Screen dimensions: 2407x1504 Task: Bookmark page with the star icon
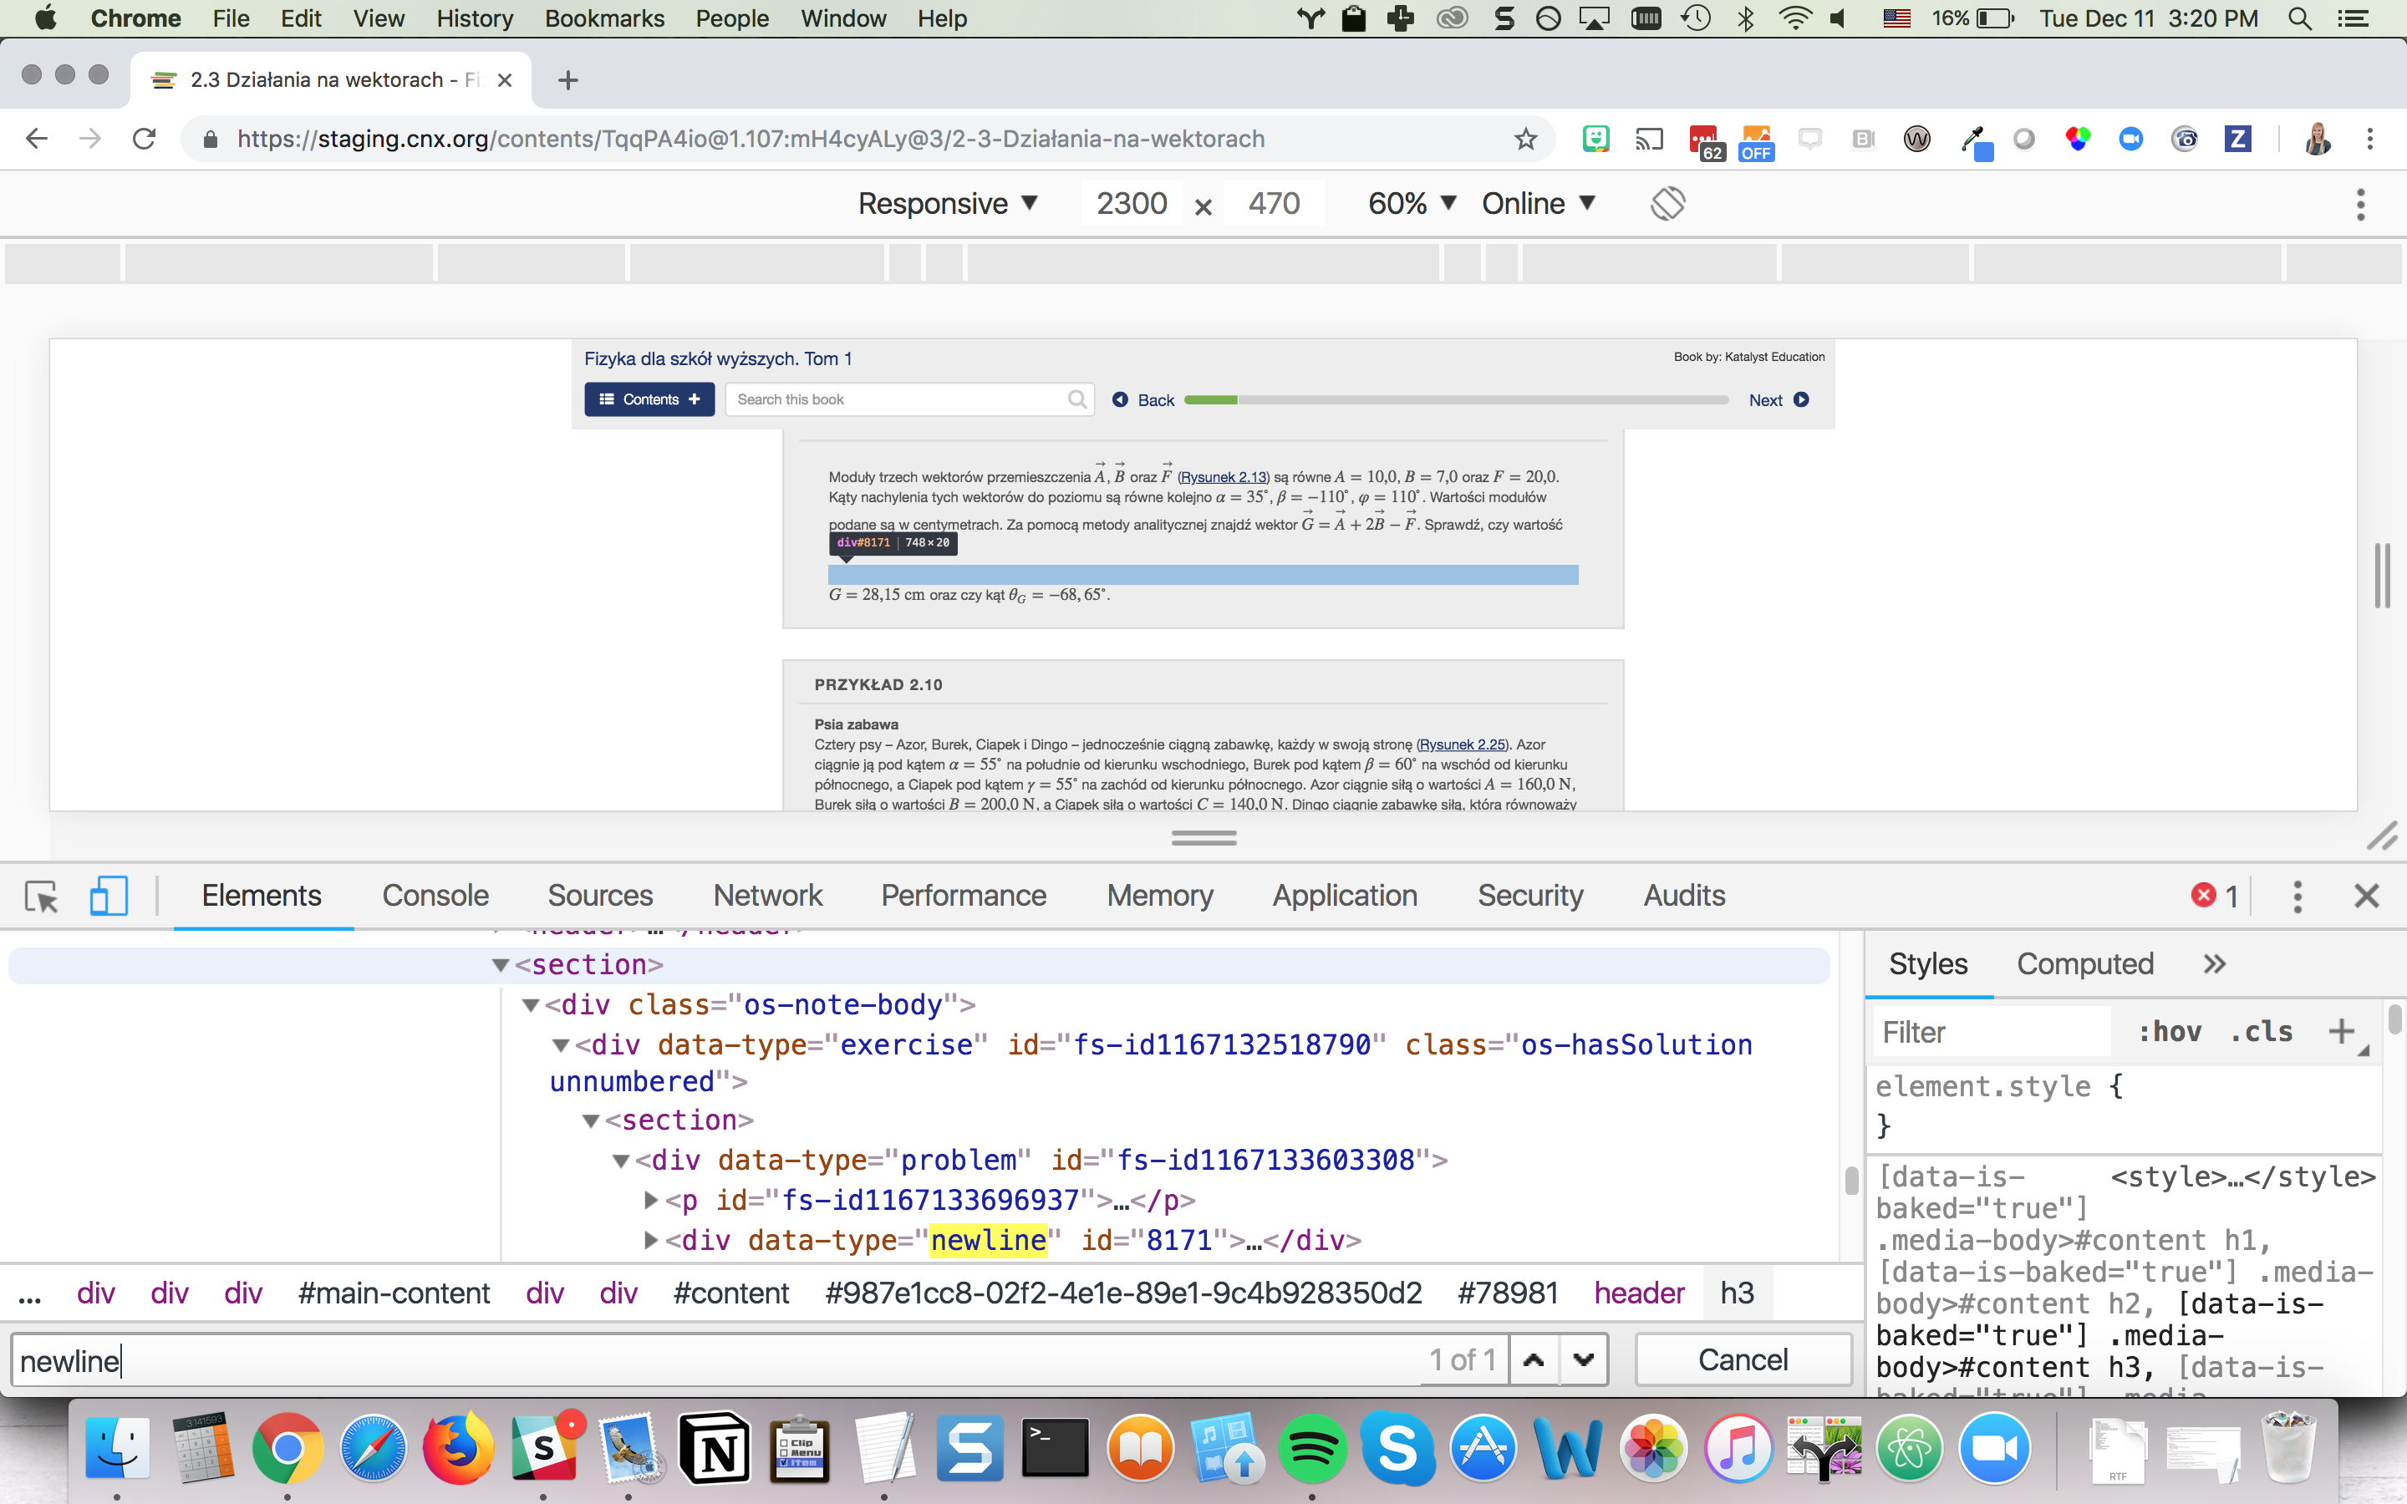[x=1526, y=140]
